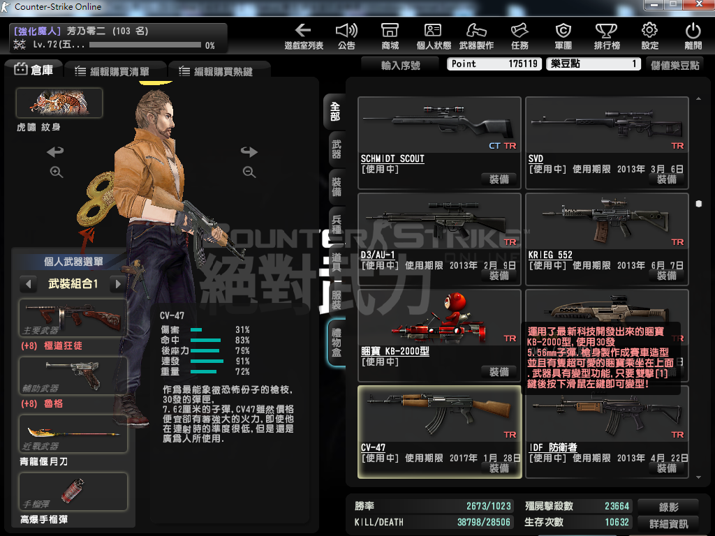Select the 兵種 category tab

coord(336,225)
